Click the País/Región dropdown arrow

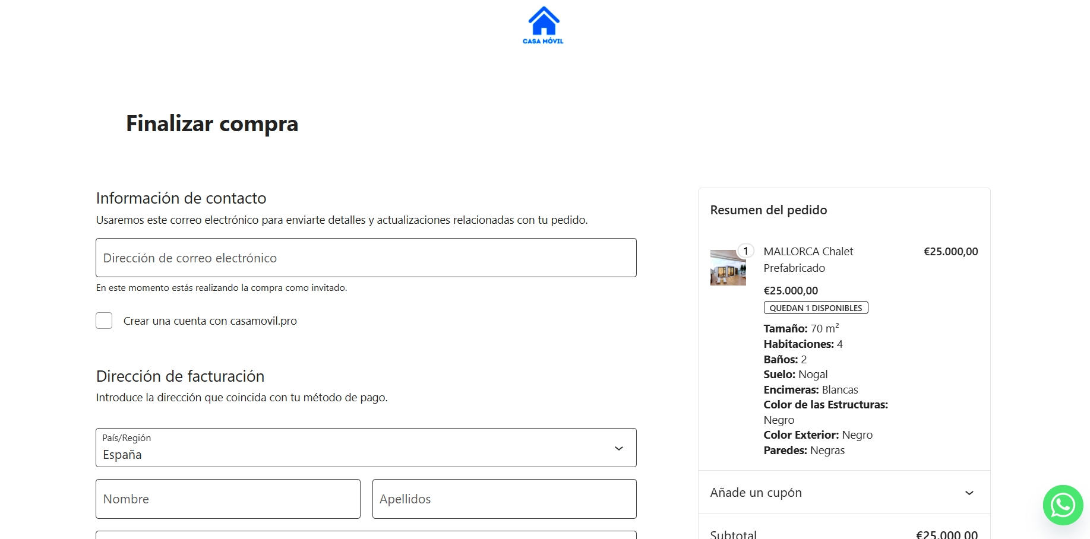[618, 448]
